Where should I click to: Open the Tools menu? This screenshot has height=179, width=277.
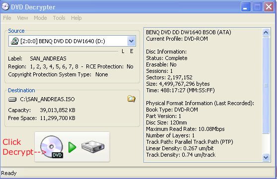(59, 18)
